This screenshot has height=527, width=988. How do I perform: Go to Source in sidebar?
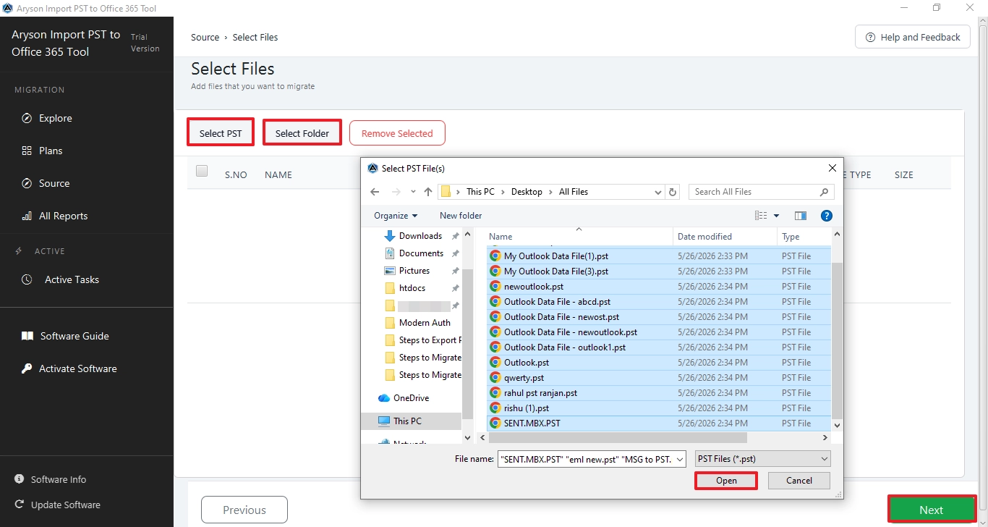(46, 183)
